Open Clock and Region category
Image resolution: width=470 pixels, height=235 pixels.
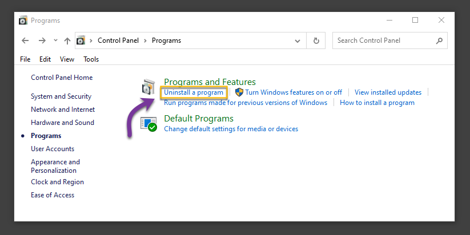coord(57,182)
